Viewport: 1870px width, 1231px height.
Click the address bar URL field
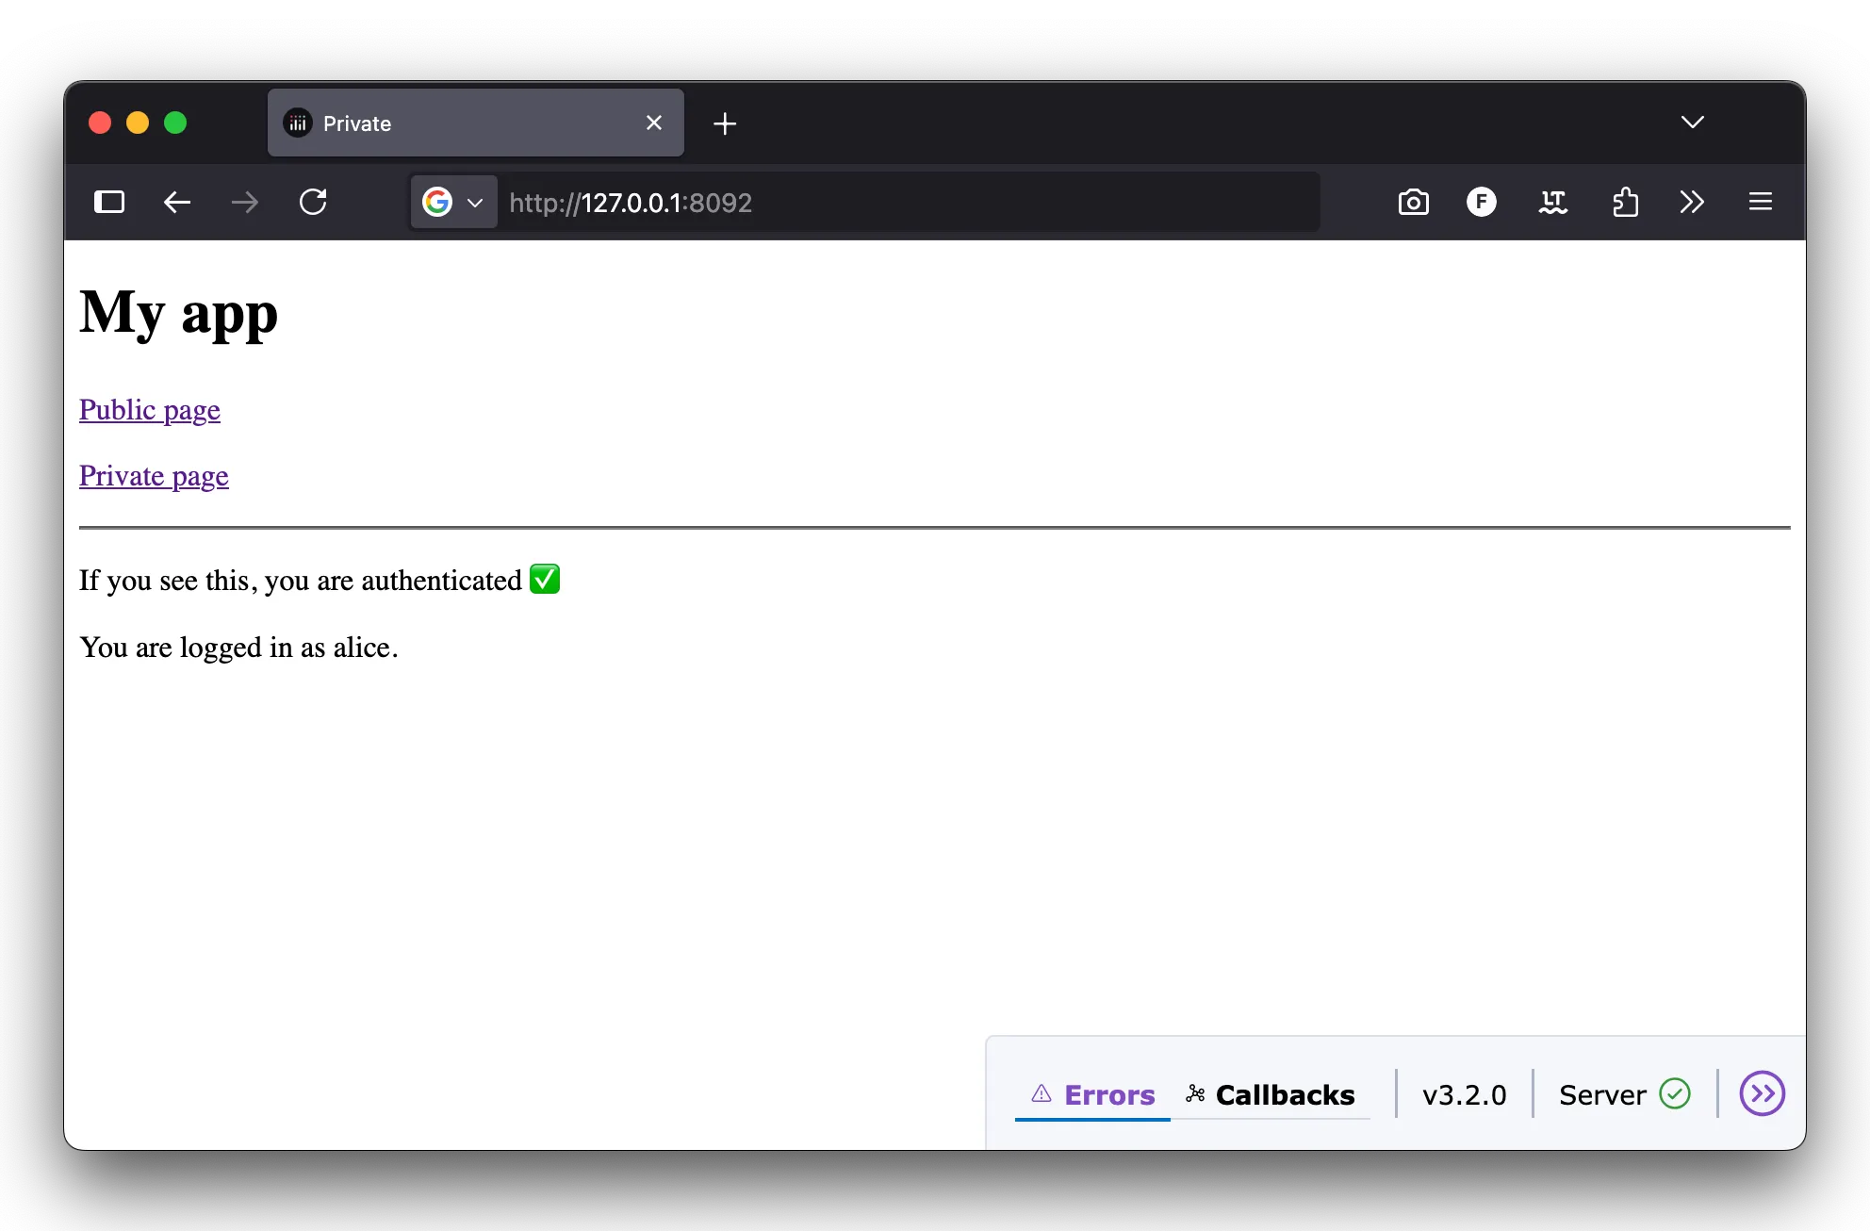[x=848, y=202]
